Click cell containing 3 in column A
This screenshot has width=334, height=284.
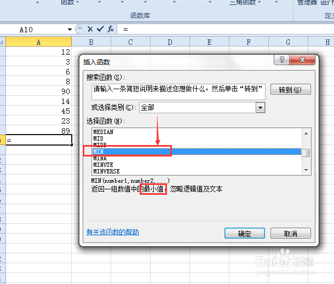(38, 61)
